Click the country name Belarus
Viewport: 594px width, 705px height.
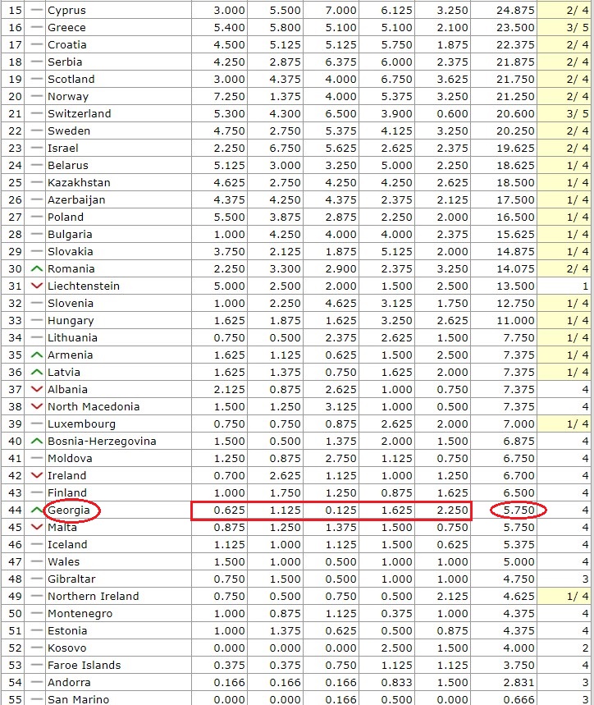click(68, 166)
